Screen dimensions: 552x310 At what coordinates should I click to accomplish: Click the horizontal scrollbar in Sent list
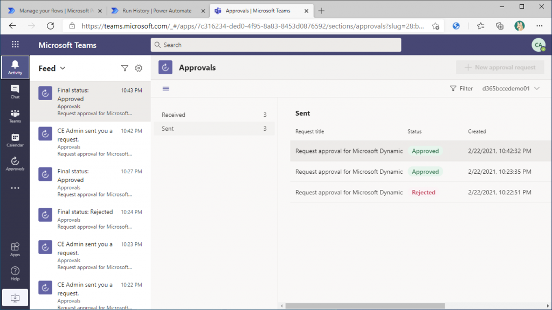(x=365, y=306)
